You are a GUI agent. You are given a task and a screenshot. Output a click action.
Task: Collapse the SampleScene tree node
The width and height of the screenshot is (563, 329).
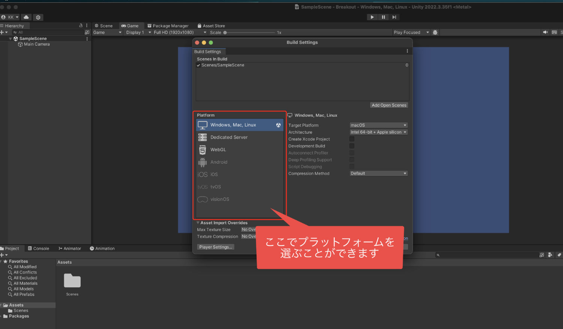(11, 39)
